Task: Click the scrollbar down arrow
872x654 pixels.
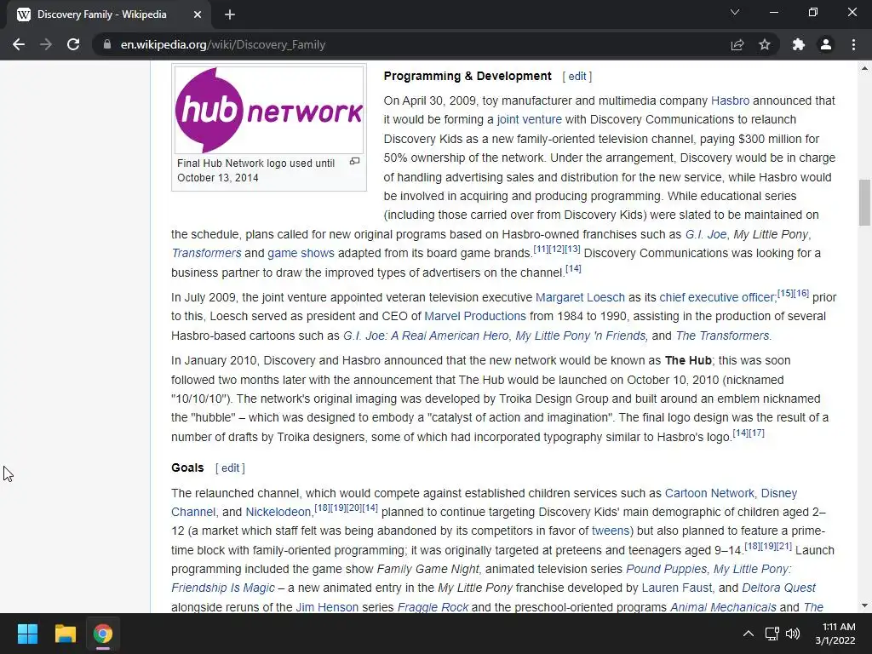Action: (x=864, y=605)
